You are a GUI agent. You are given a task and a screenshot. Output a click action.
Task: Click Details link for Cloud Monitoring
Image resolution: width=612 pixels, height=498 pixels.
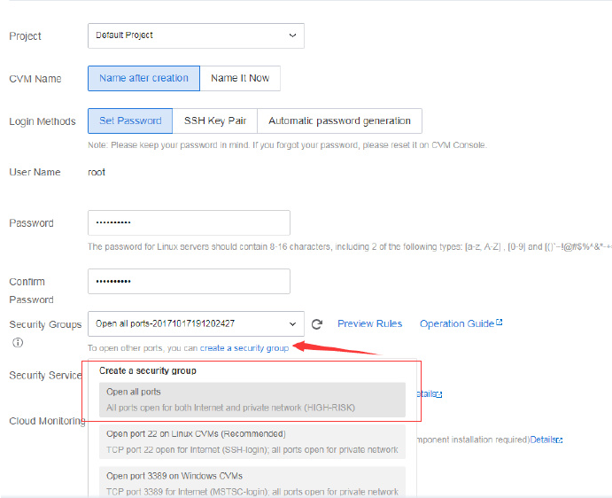542,440
